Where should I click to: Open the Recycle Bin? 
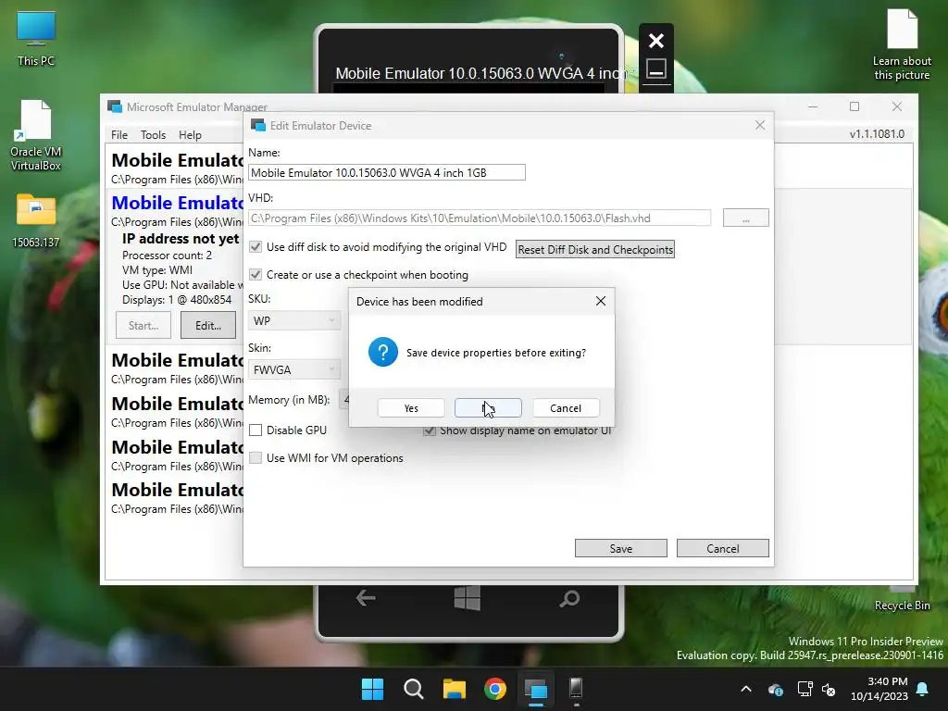pos(902,599)
